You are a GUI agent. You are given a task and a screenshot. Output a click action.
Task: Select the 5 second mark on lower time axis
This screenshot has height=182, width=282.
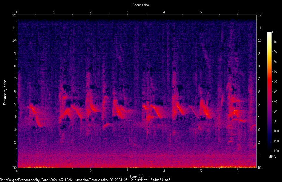[x=201, y=171]
